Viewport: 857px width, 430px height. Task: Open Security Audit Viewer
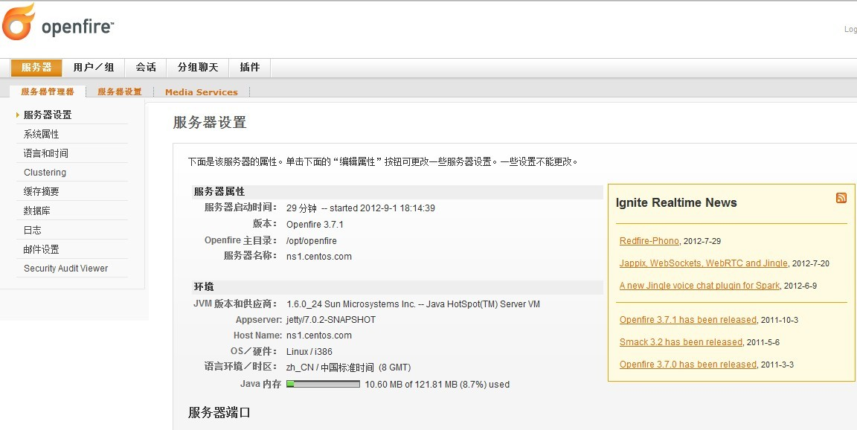tap(65, 269)
